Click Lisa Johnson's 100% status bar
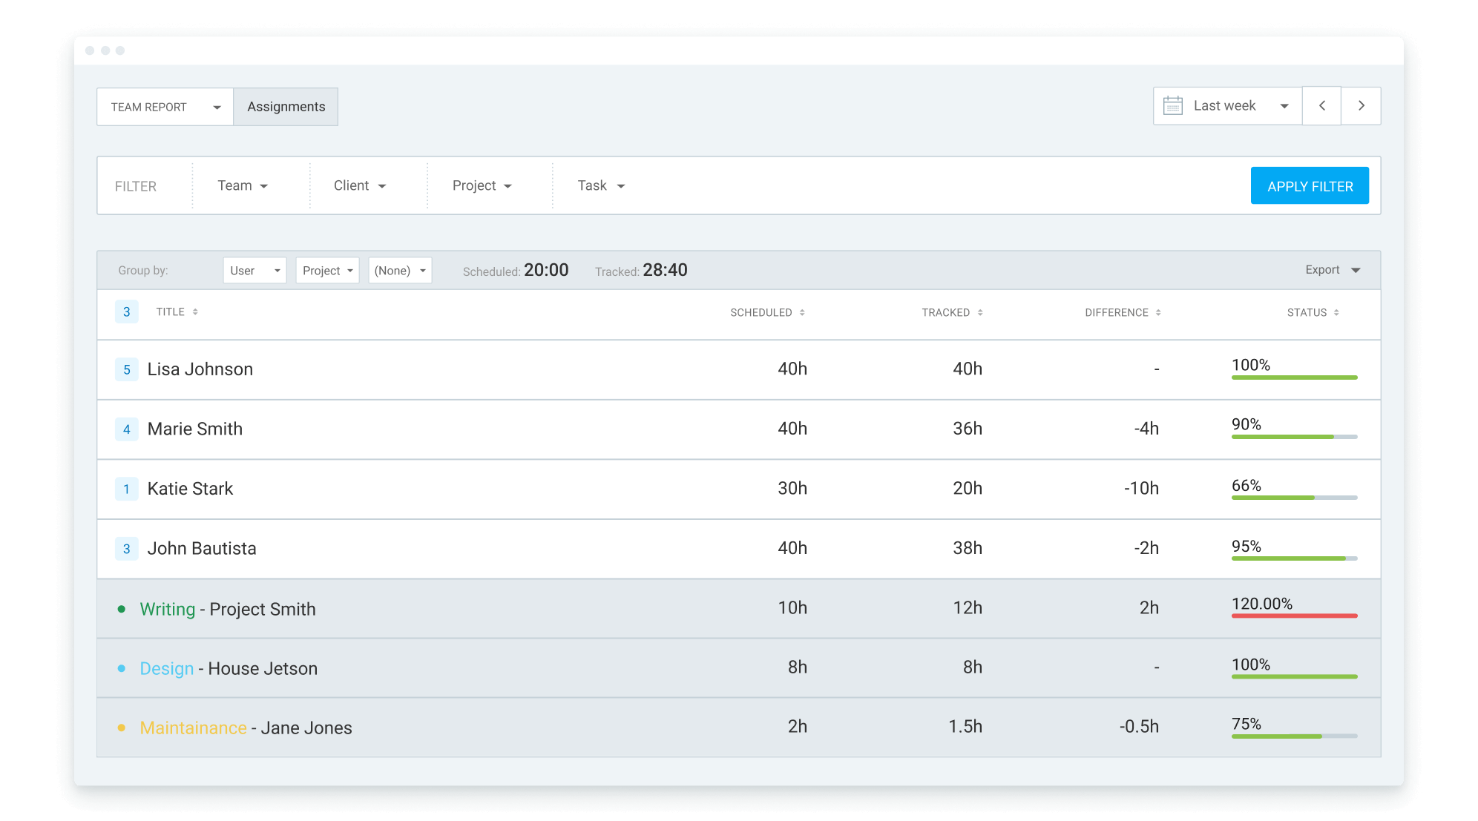Viewport: 1478px width, 821px height. pos(1294,377)
